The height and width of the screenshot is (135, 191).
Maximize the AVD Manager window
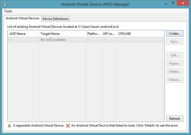(173, 3)
